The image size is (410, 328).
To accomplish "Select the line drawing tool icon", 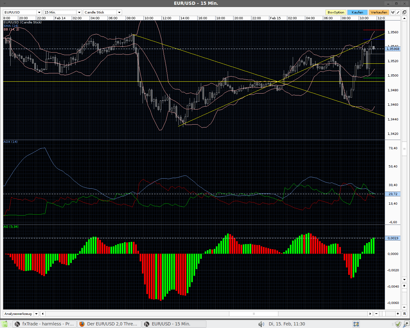I will coord(398,12).
